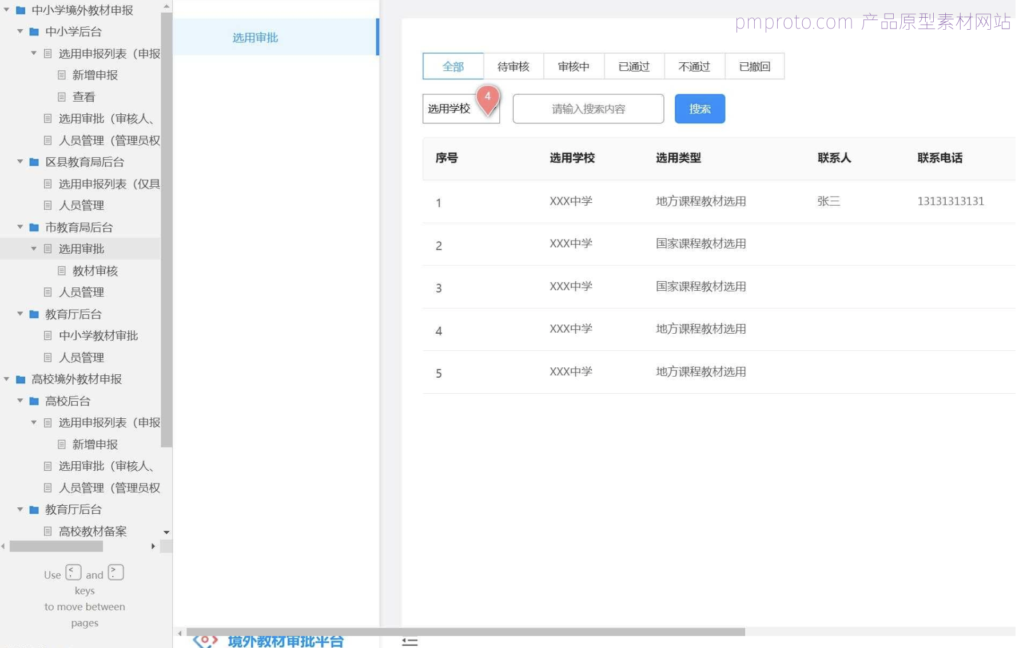Click 国家课程教材选用 in row 2
Viewport: 1035px width, 648px height.
tap(700, 243)
